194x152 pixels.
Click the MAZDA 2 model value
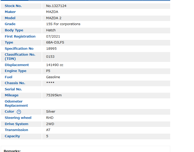point(54,18)
